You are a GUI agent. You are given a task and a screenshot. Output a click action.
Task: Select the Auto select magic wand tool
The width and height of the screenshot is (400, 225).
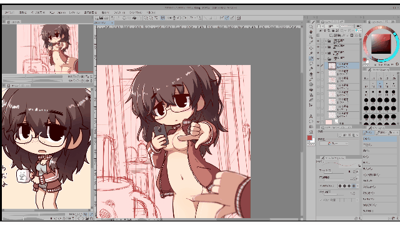point(311,53)
